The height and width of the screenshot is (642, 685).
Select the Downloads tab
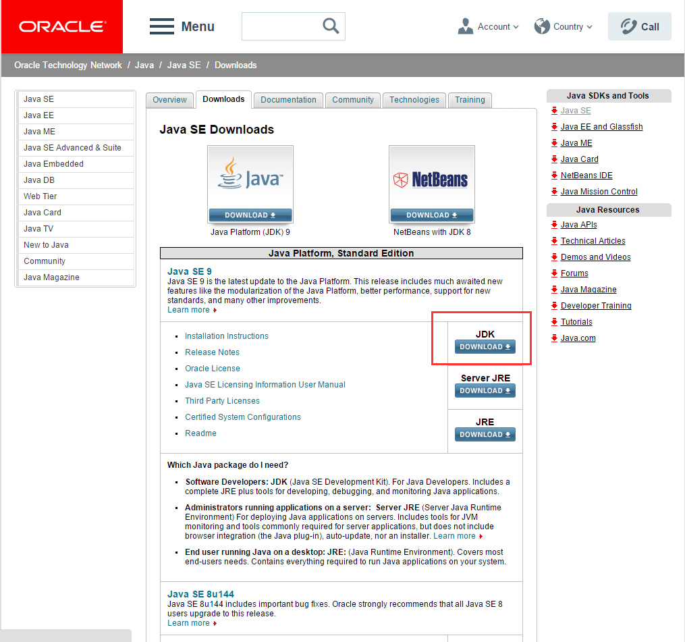point(223,99)
